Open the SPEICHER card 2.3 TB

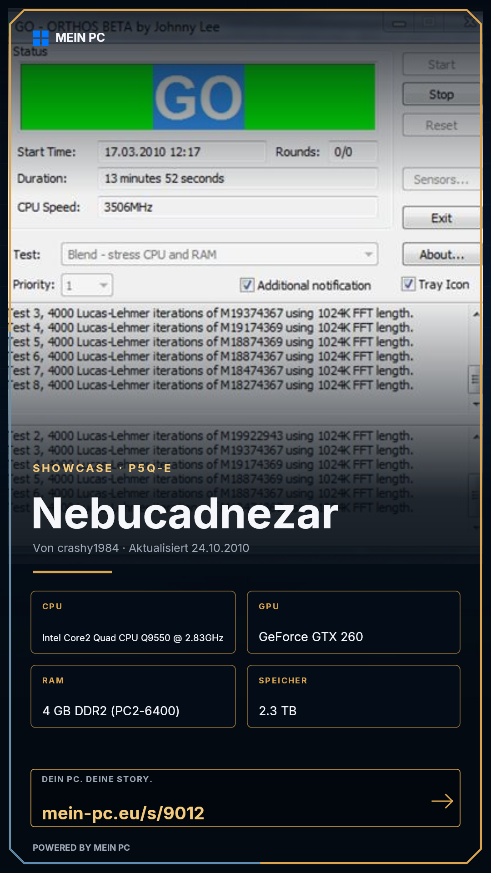354,696
